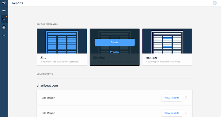Click the user avatar labeled C

(x=215, y=3)
